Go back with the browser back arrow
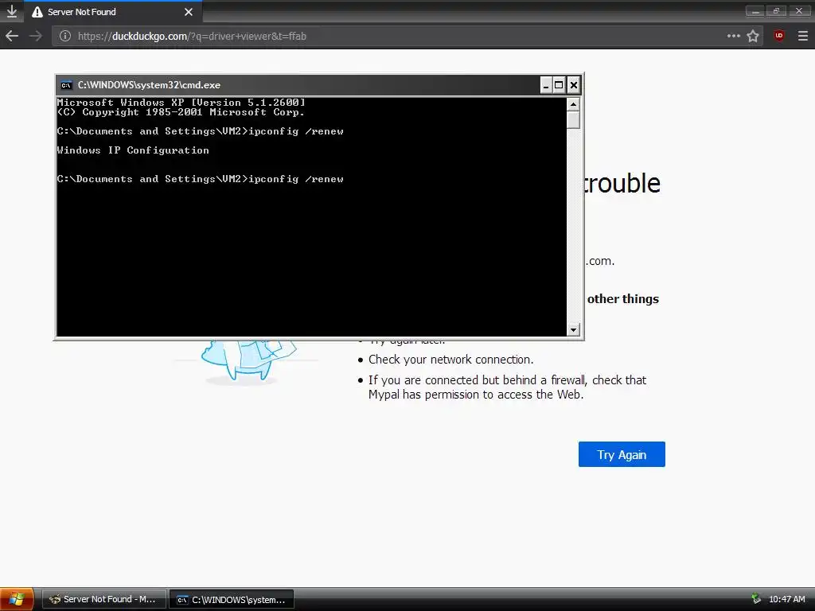Image resolution: width=815 pixels, height=611 pixels. (x=12, y=36)
